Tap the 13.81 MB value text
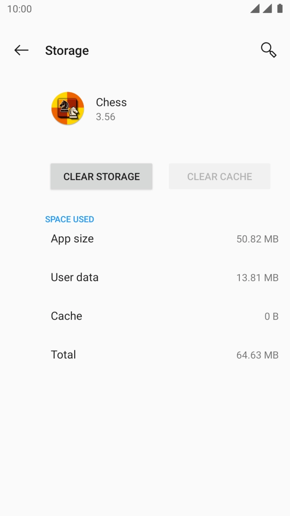Image resolution: width=290 pixels, height=516 pixels. (258, 278)
